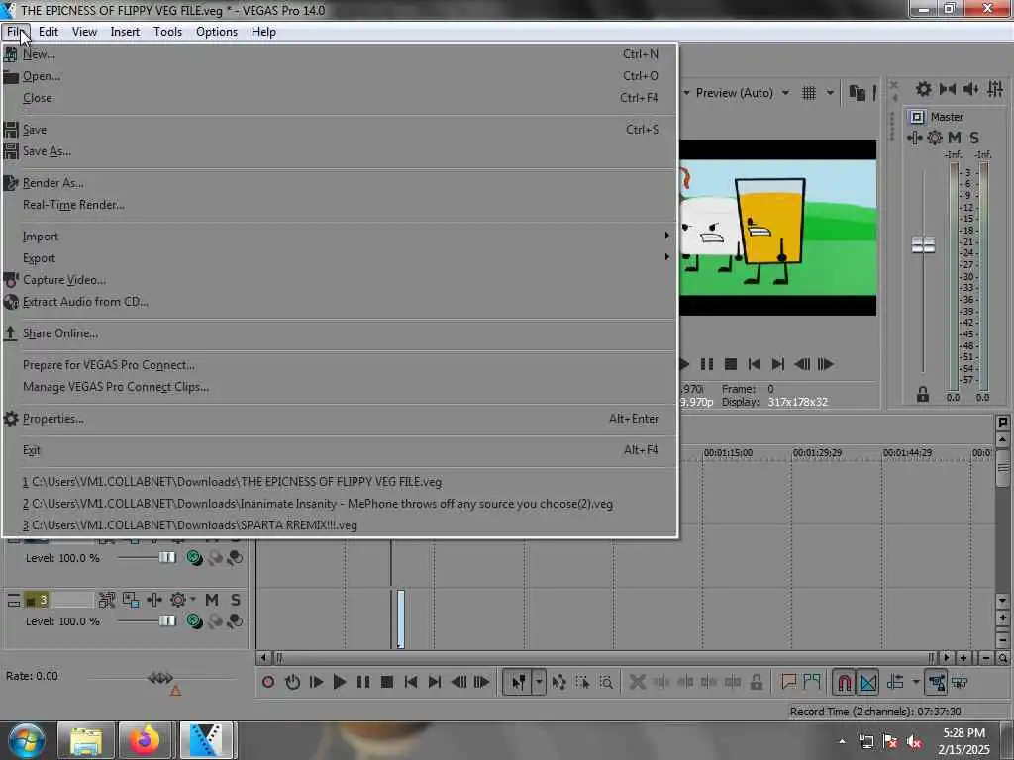Open the Overlays grid dropdown arrow

[x=830, y=93]
